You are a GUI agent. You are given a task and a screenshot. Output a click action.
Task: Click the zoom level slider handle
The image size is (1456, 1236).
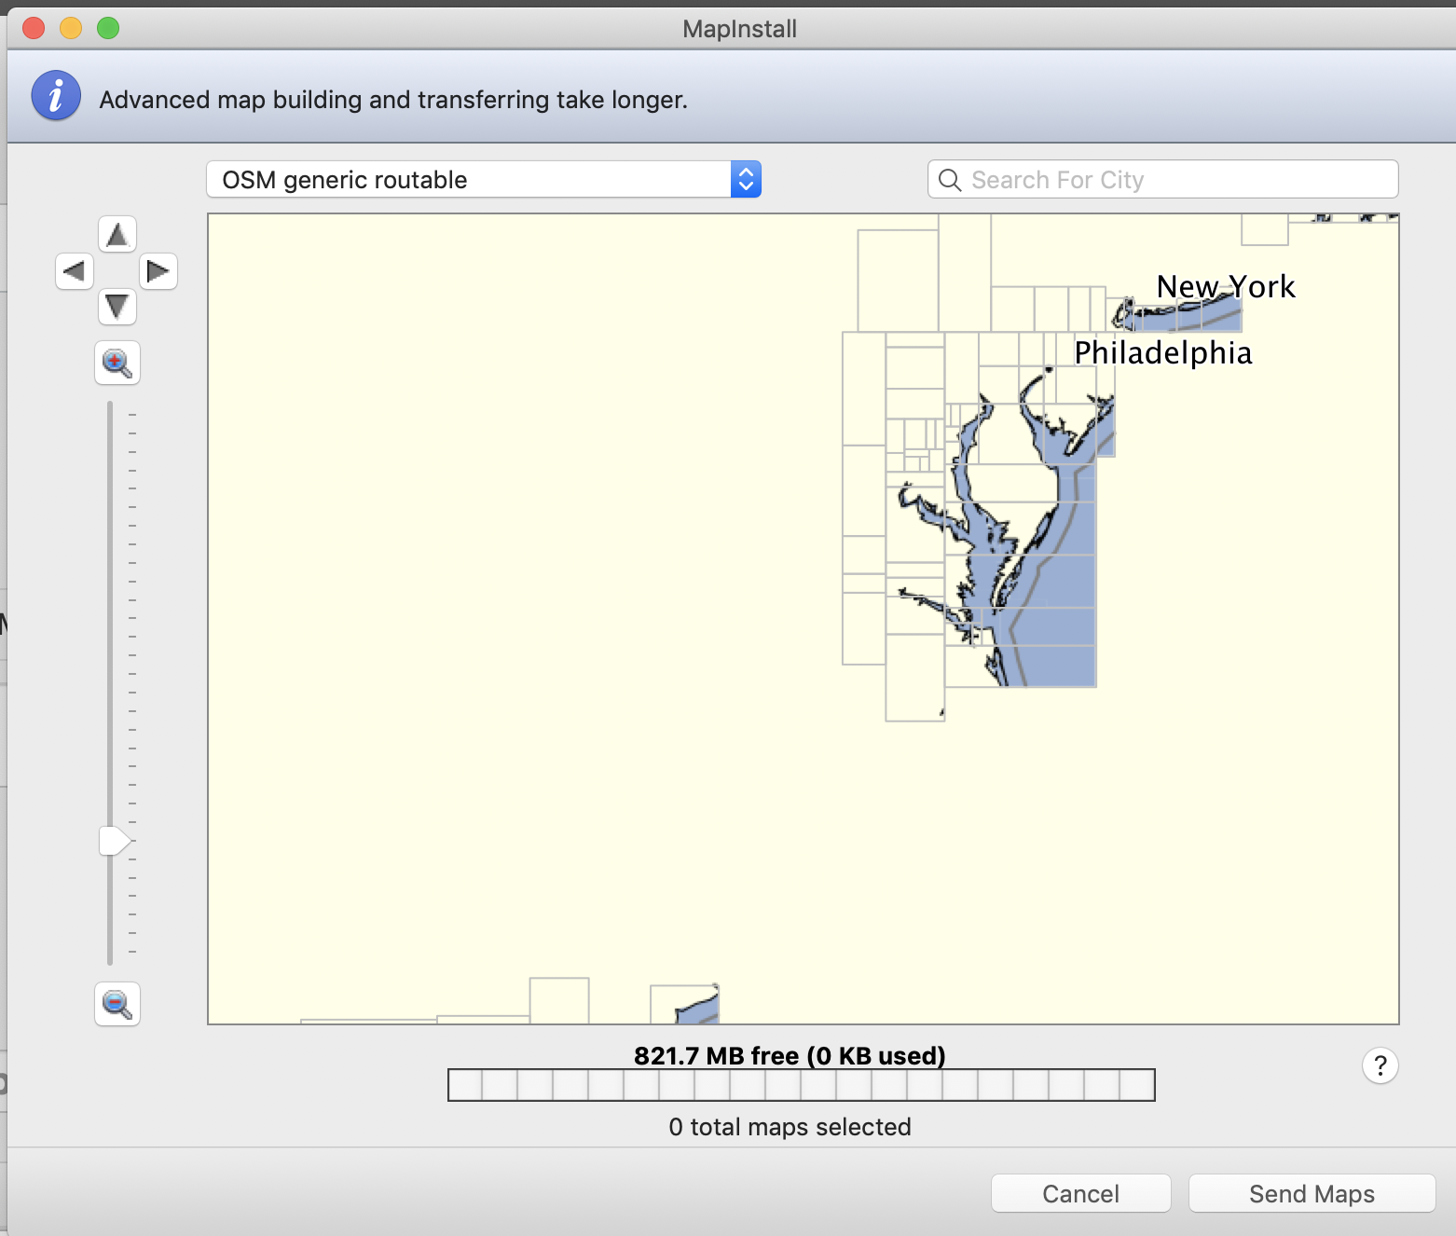[115, 841]
